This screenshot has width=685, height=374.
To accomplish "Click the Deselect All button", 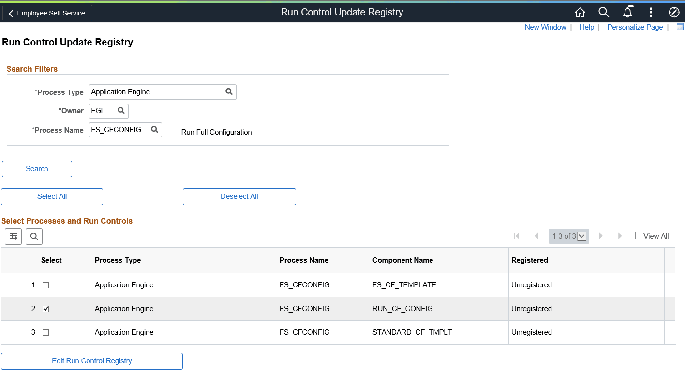I will point(239,196).
